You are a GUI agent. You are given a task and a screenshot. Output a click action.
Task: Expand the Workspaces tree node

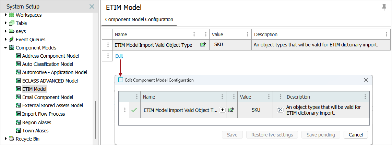5,15
